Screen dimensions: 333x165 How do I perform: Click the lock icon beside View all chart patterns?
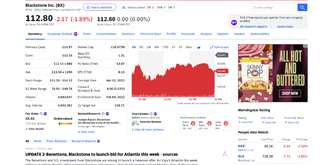click(x=133, y=130)
